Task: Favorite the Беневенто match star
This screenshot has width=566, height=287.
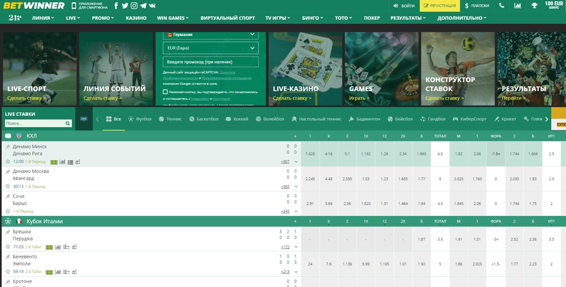Action: tap(8, 272)
